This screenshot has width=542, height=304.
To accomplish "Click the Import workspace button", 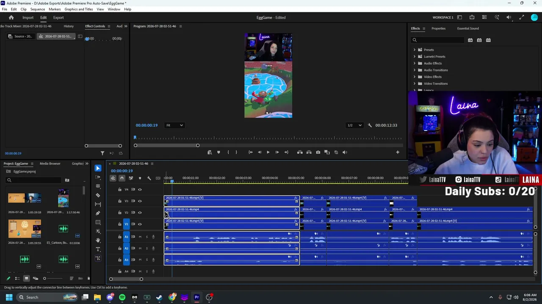I will tap(28, 18).
